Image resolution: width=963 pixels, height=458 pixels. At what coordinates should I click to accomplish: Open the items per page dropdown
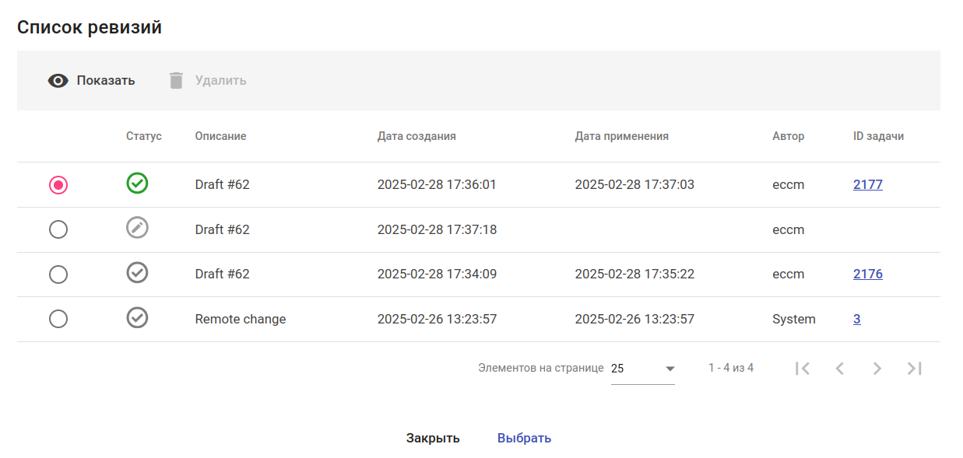pos(642,369)
